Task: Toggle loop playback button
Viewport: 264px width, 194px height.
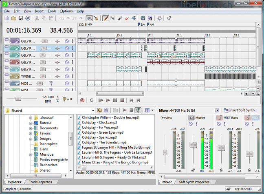Action: coord(91,100)
